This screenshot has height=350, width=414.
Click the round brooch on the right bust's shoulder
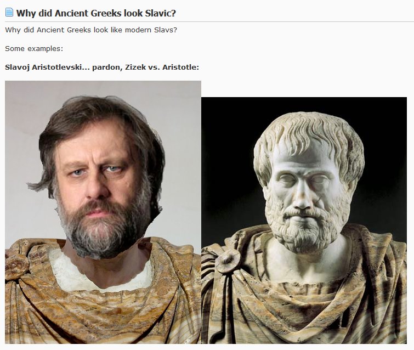228,261
